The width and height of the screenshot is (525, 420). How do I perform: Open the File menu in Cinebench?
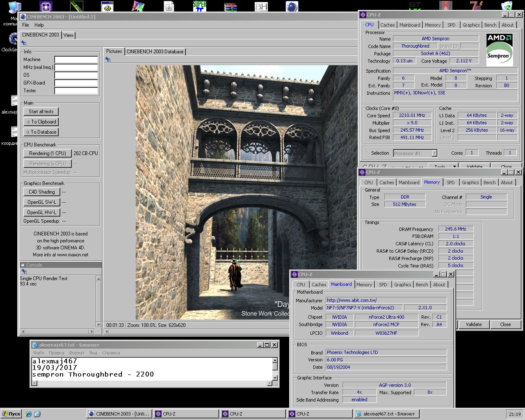point(25,25)
